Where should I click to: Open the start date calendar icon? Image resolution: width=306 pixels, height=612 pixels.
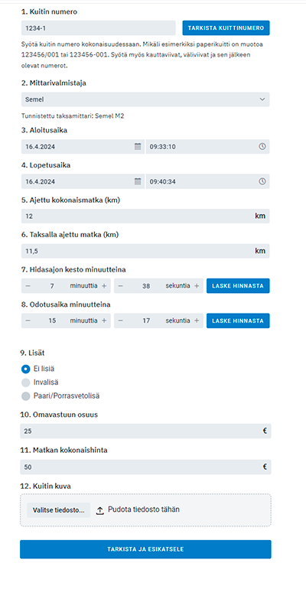coord(138,146)
